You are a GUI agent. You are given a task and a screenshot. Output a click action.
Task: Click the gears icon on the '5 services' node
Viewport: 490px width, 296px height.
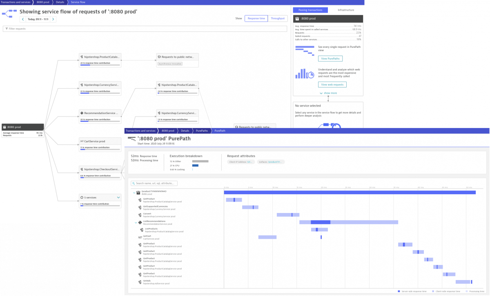(82, 197)
